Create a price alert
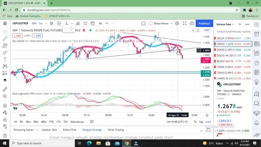The height and width of the screenshot is (147, 261). (x=93, y=24)
